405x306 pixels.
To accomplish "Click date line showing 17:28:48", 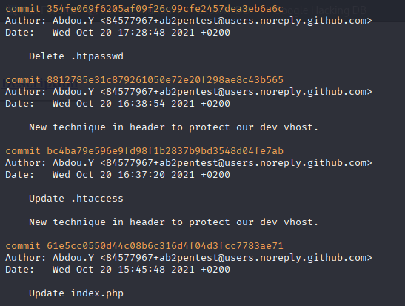I will 118,33.
